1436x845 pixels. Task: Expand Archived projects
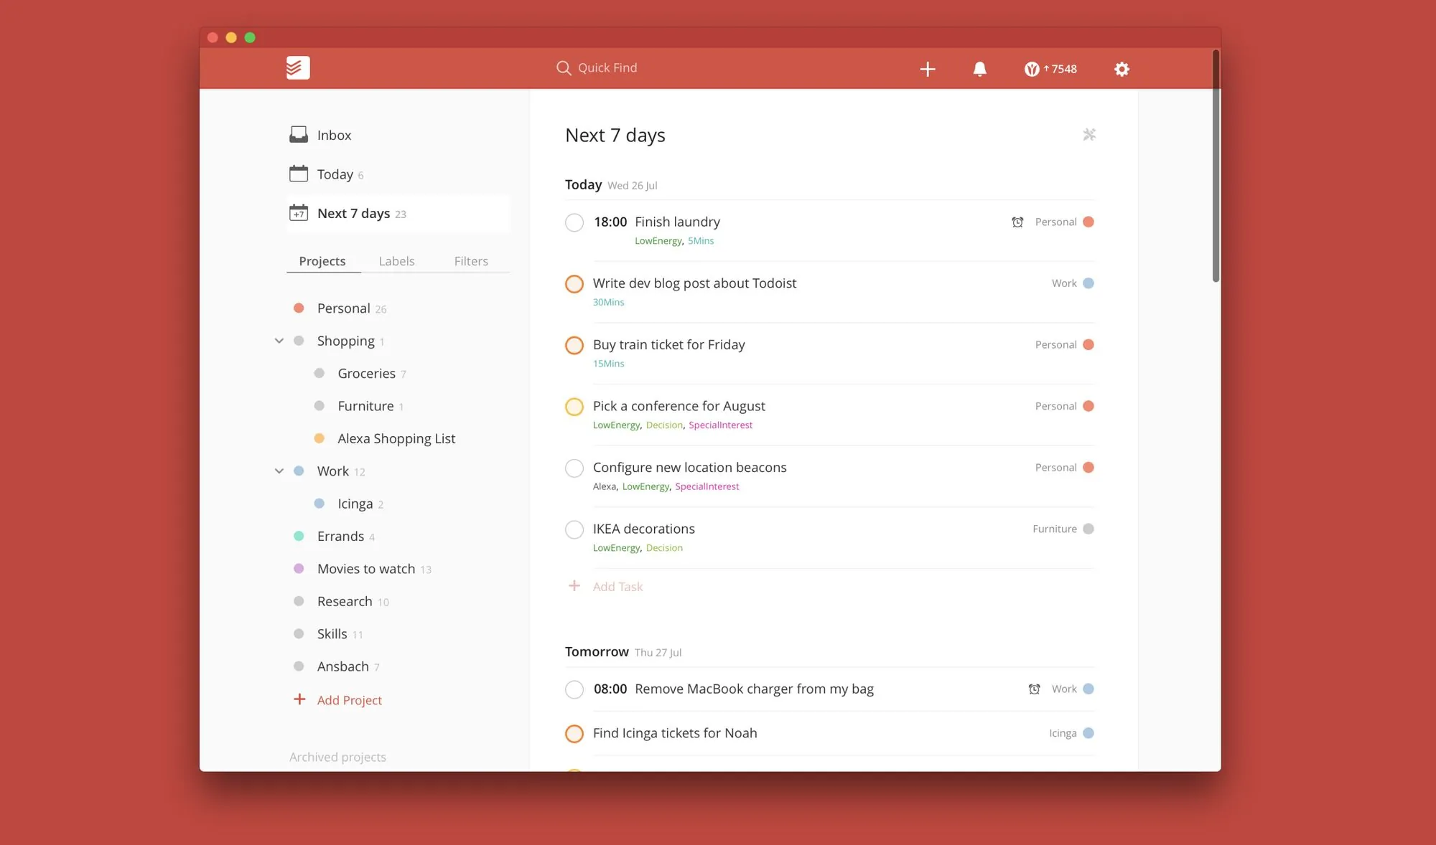tap(337, 757)
